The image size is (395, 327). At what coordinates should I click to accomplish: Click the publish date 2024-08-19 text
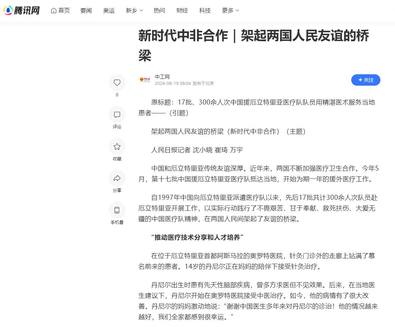click(173, 84)
